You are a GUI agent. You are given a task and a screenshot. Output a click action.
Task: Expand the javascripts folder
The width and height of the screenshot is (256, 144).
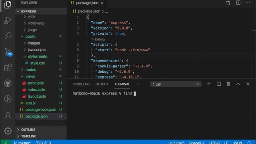click(x=41, y=50)
